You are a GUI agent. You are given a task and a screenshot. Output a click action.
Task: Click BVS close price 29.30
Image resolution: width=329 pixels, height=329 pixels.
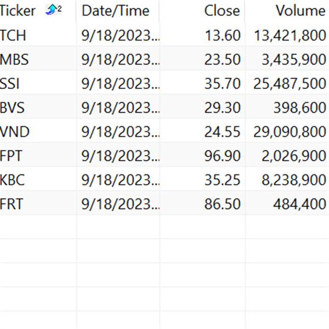click(x=222, y=108)
